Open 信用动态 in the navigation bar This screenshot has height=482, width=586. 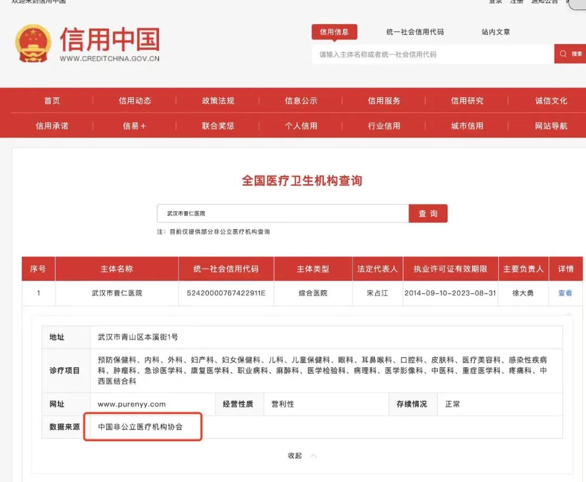(135, 101)
